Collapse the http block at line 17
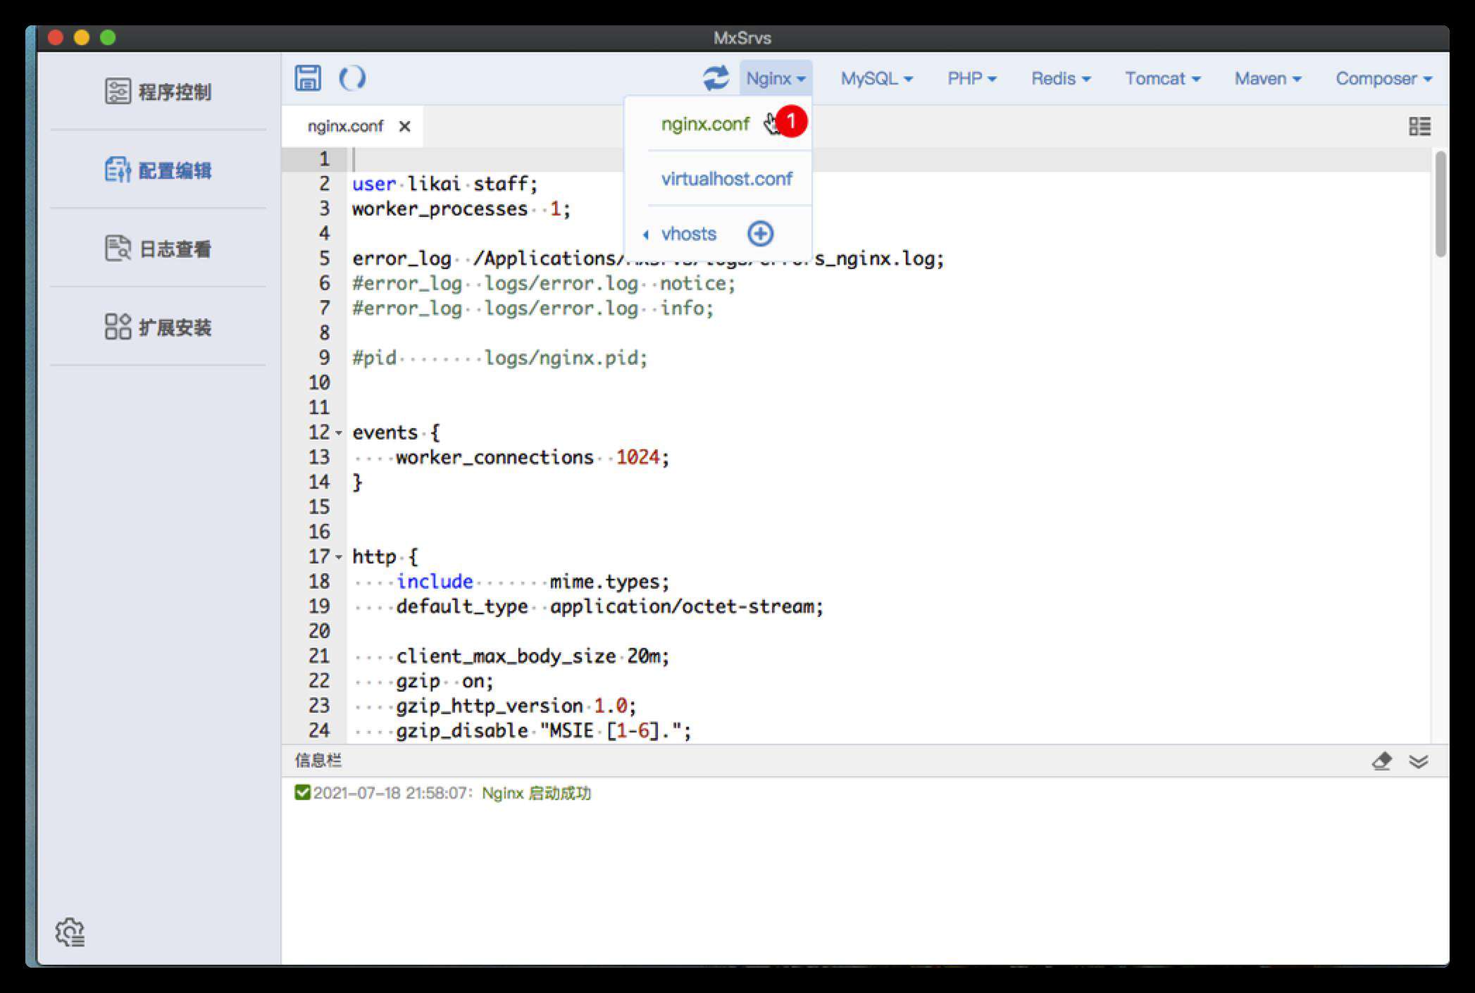This screenshot has height=993, width=1475. [x=339, y=557]
